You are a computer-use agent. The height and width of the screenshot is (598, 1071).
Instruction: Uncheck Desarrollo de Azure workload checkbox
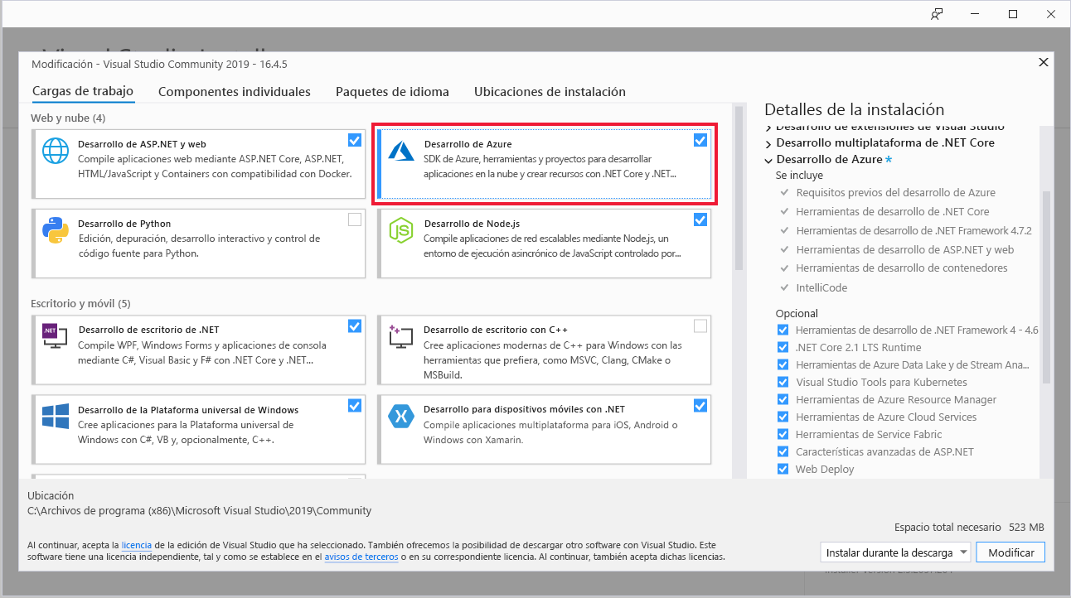pyautogui.click(x=700, y=140)
